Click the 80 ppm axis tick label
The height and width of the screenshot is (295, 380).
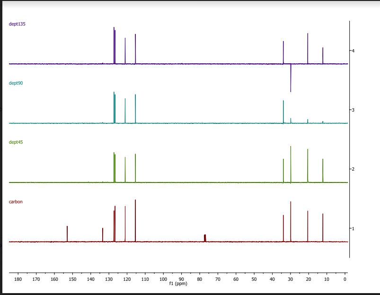pos(199,279)
